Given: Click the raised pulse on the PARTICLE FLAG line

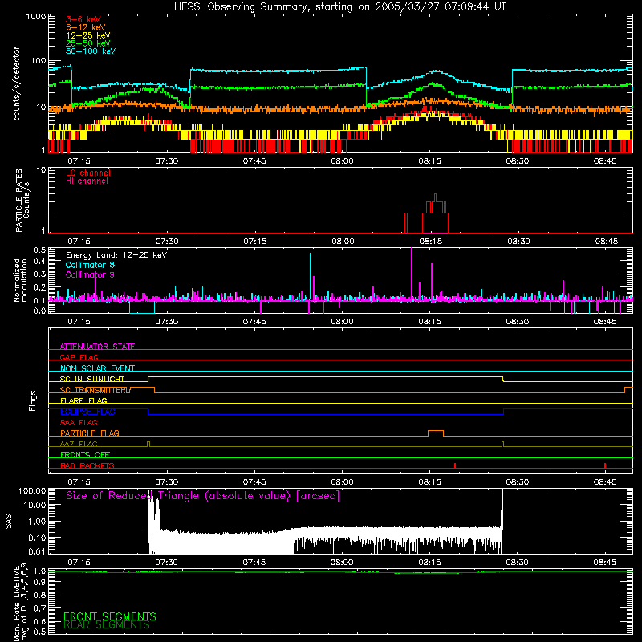Looking at the screenshot, I should click(x=436, y=433).
